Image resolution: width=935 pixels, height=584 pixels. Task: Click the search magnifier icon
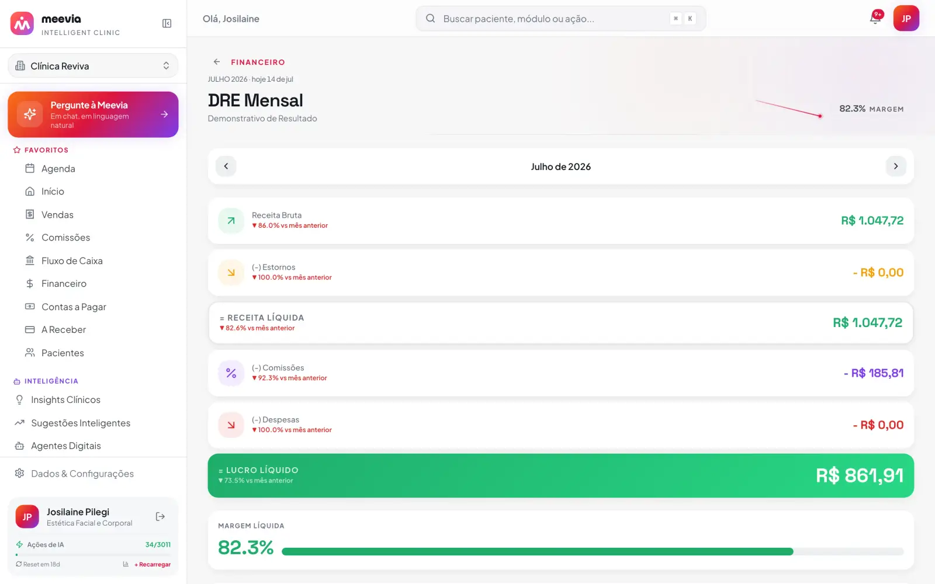pos(430,19)
